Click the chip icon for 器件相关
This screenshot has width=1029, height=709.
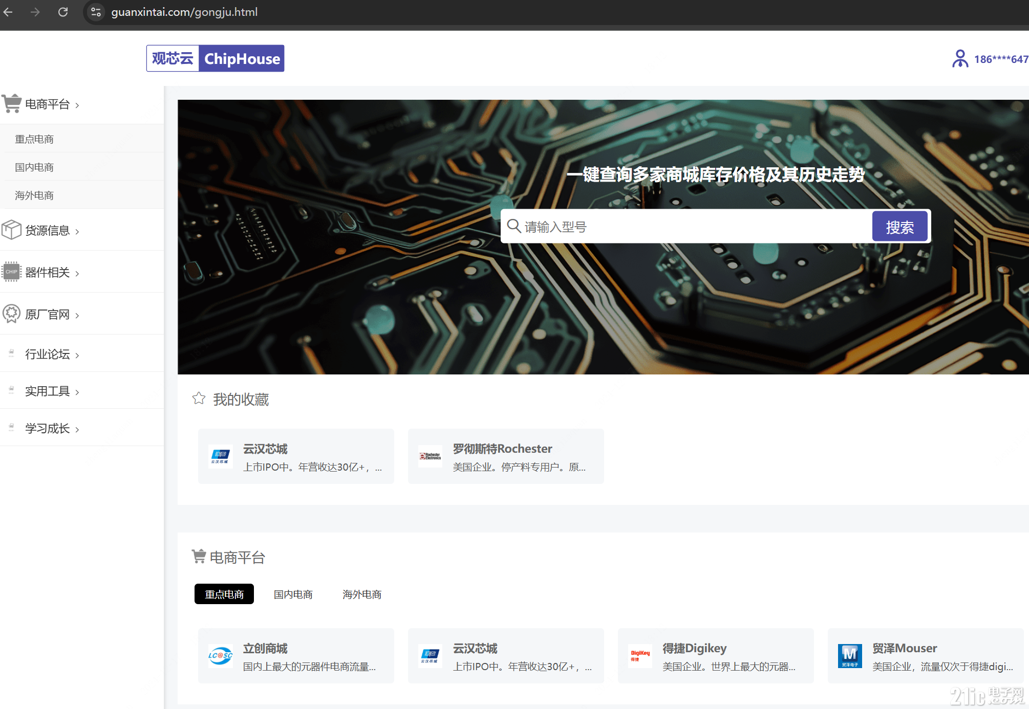[x=11, y=272]
